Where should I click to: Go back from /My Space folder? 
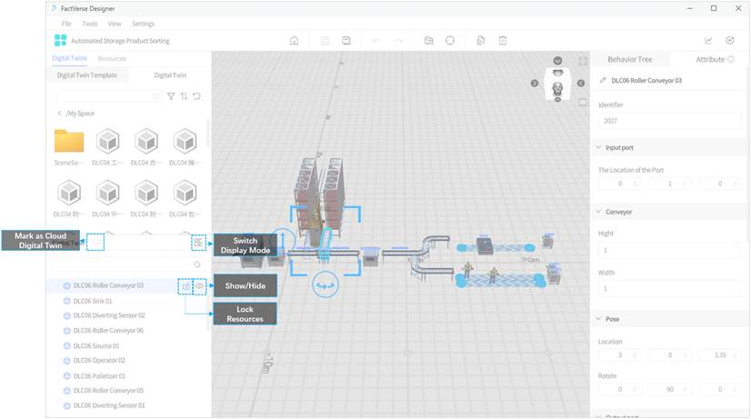pos(60,114)
